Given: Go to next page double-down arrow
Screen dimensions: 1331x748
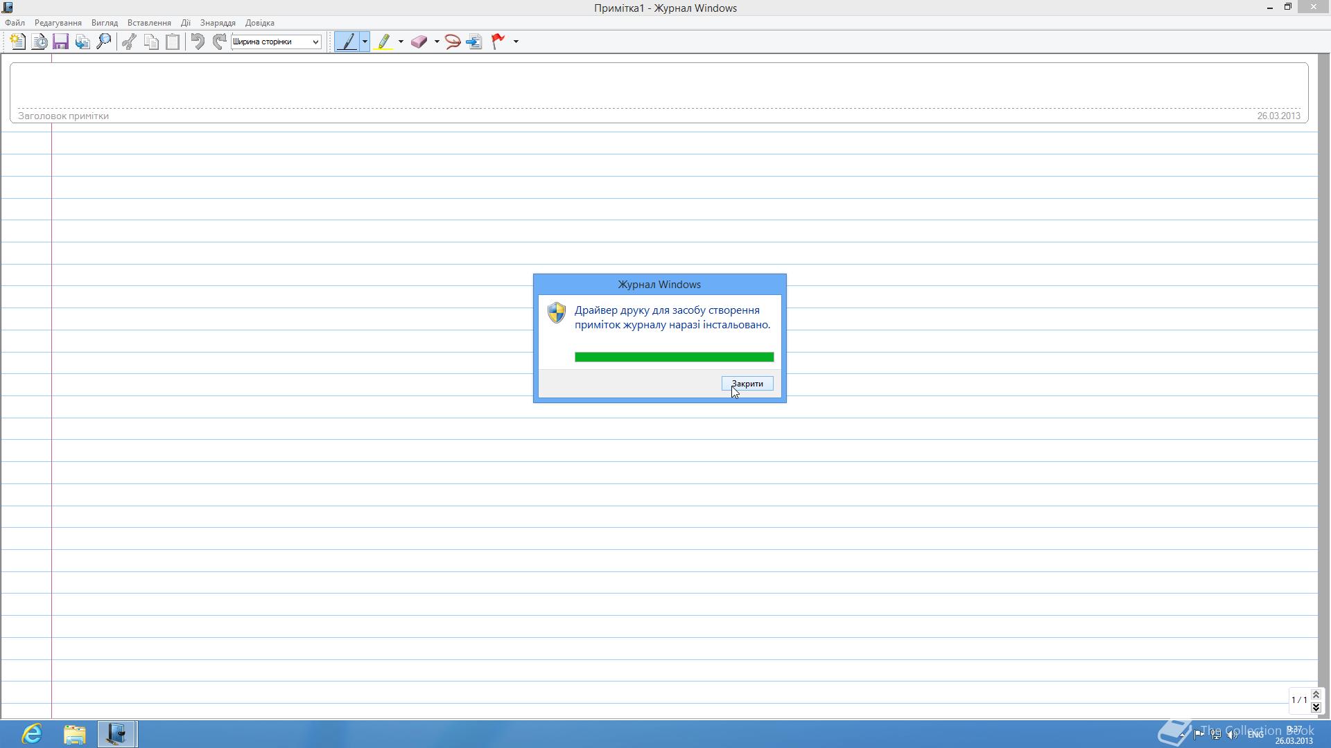Looking at the screenshot, I should click(x=1316, y=706).
